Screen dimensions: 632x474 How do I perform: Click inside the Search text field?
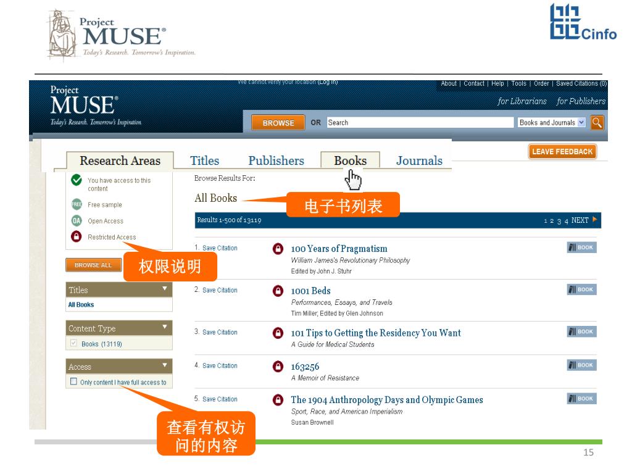pos(420,123)
